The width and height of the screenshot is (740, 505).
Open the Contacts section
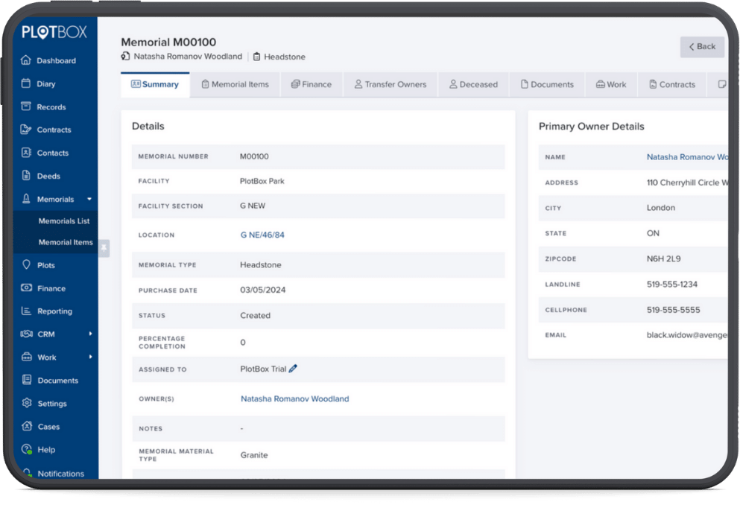pyautogui.click(x=51, y=152)
